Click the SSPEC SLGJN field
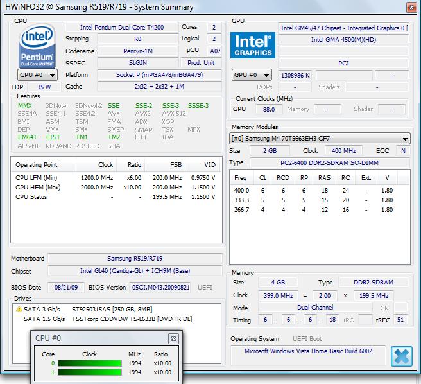Screen dimensions: 421x384 click(138, 63)
